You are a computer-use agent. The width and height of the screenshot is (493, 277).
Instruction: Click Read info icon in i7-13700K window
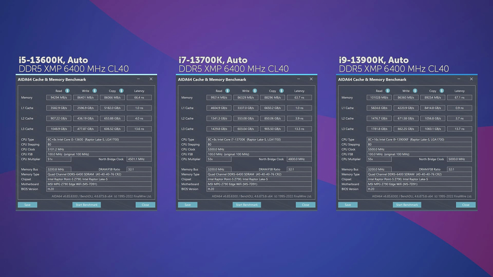point(227,91)
